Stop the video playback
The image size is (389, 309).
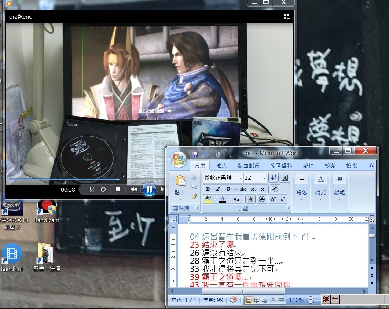tap(118, 190)
